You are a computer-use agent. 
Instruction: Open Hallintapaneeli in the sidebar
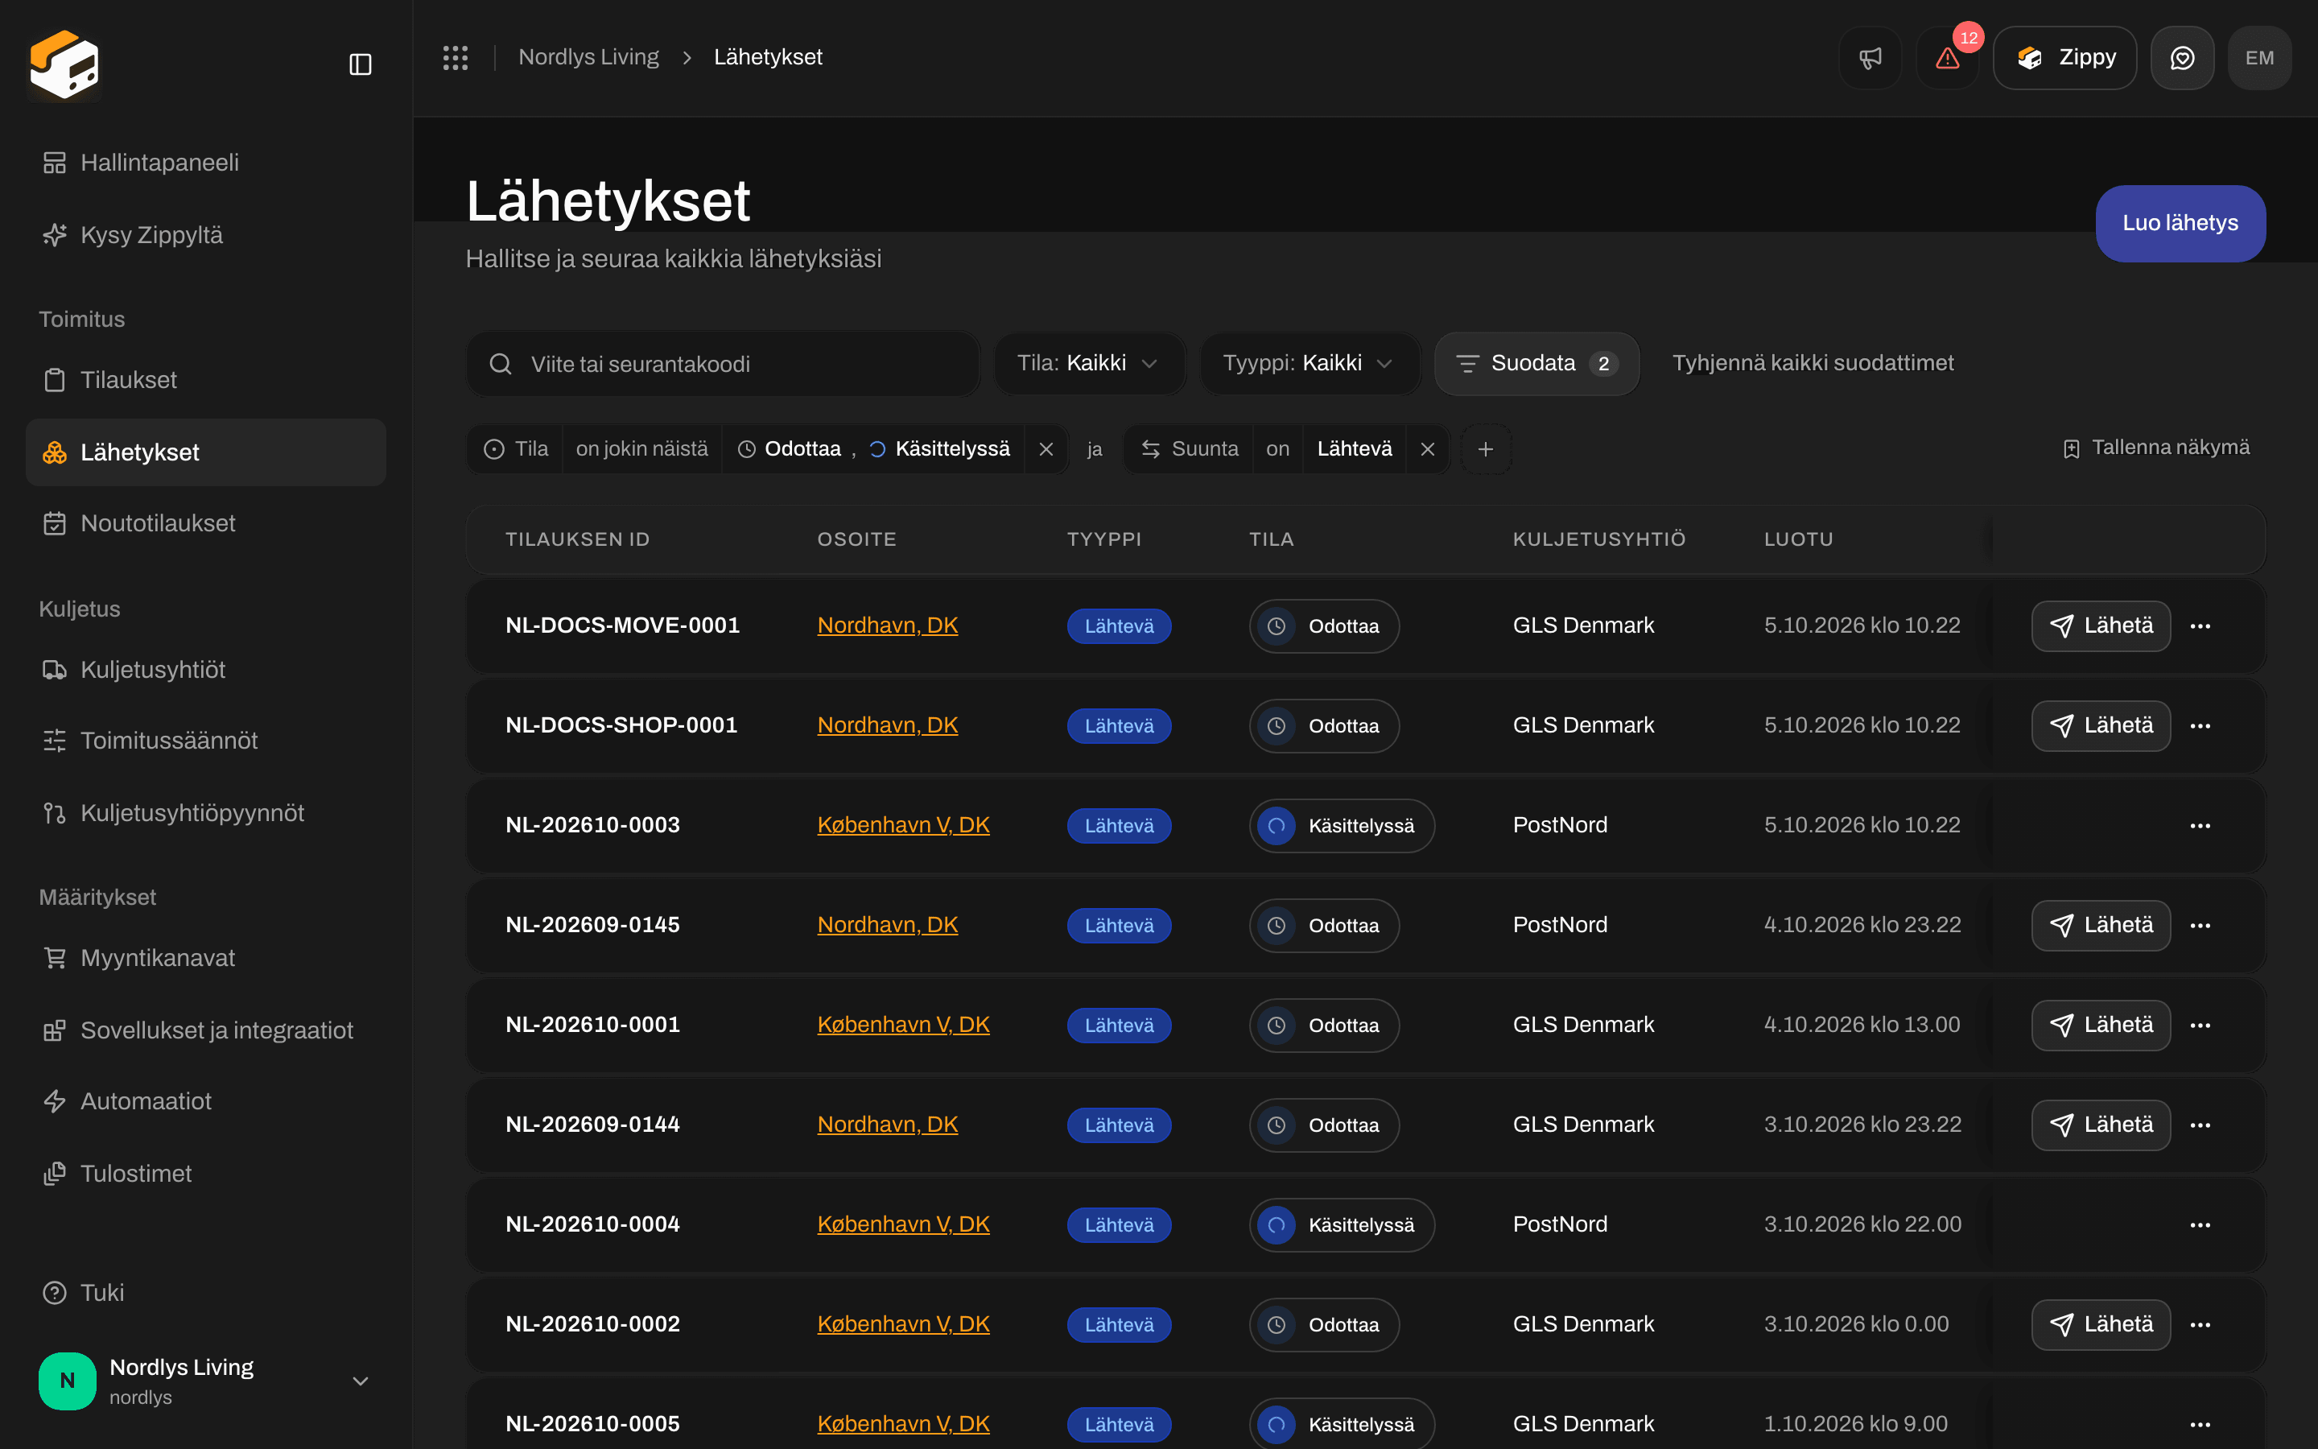(x=206, y=163)
